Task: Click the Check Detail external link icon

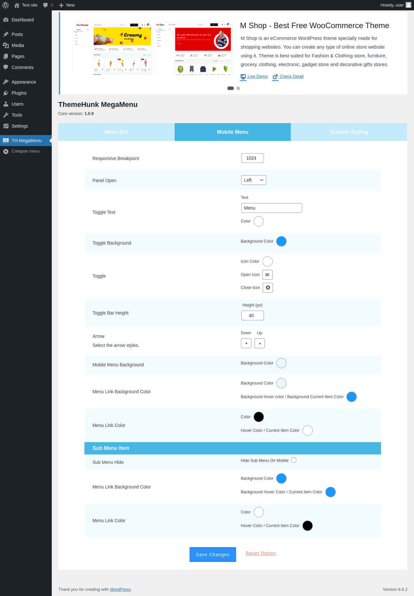Action: (x=275, y=77)
